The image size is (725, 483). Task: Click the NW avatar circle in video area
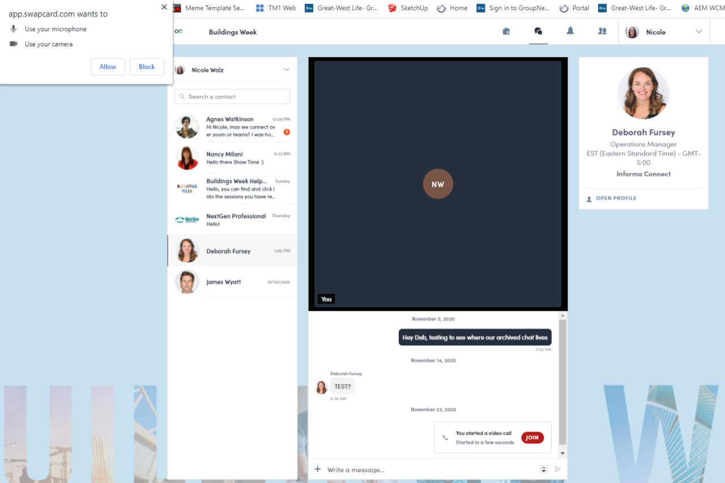click(438, 184)
